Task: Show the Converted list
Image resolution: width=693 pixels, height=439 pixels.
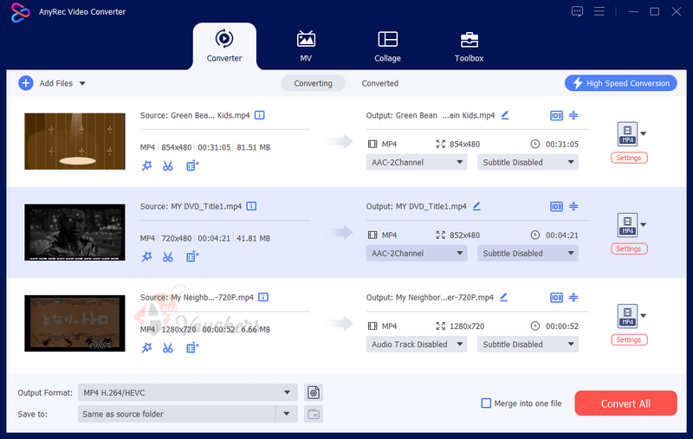Action: [x=380, y=83]
